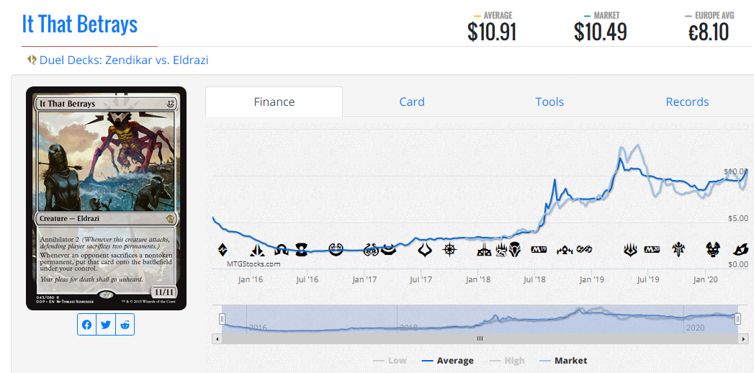
Task: Click the Duel Decks set symbol icon
Action: [x=32, y=60]
